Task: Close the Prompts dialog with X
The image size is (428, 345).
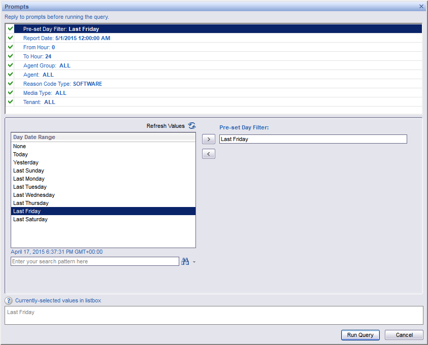Action: (421, 6)
